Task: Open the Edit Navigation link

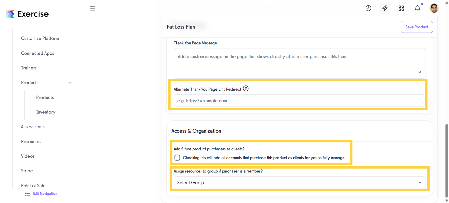Action: 45,193
